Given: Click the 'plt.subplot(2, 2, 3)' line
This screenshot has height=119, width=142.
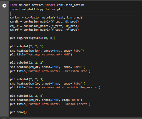Looking at the screenshot, I should pyautogui.click(x=27, y=79).
